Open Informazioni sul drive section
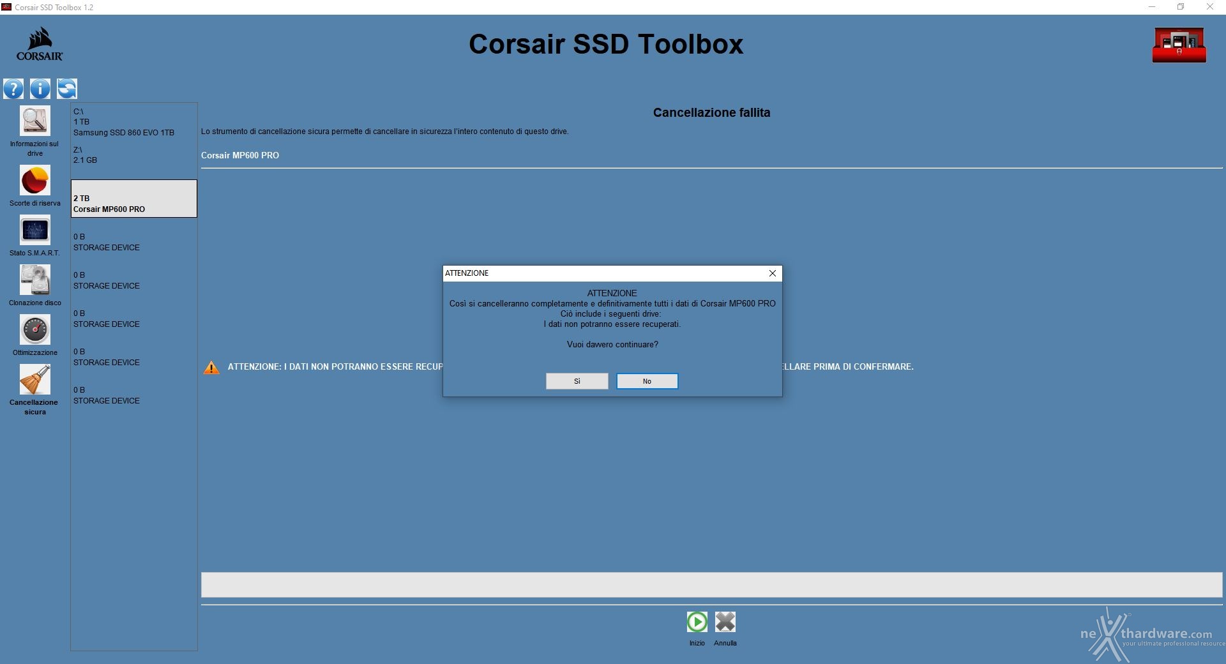Screen dimensions: 1226x664 point(34,132)
